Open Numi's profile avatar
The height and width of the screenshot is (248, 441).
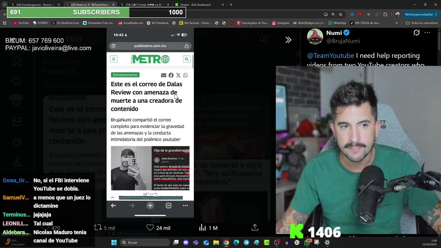(x=315, y=37)
